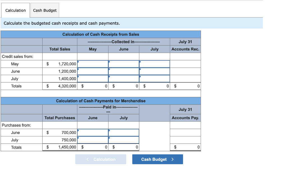Click the Accounts Rec. column header
This screenshot has width=287, height=174.
(185, 49)
